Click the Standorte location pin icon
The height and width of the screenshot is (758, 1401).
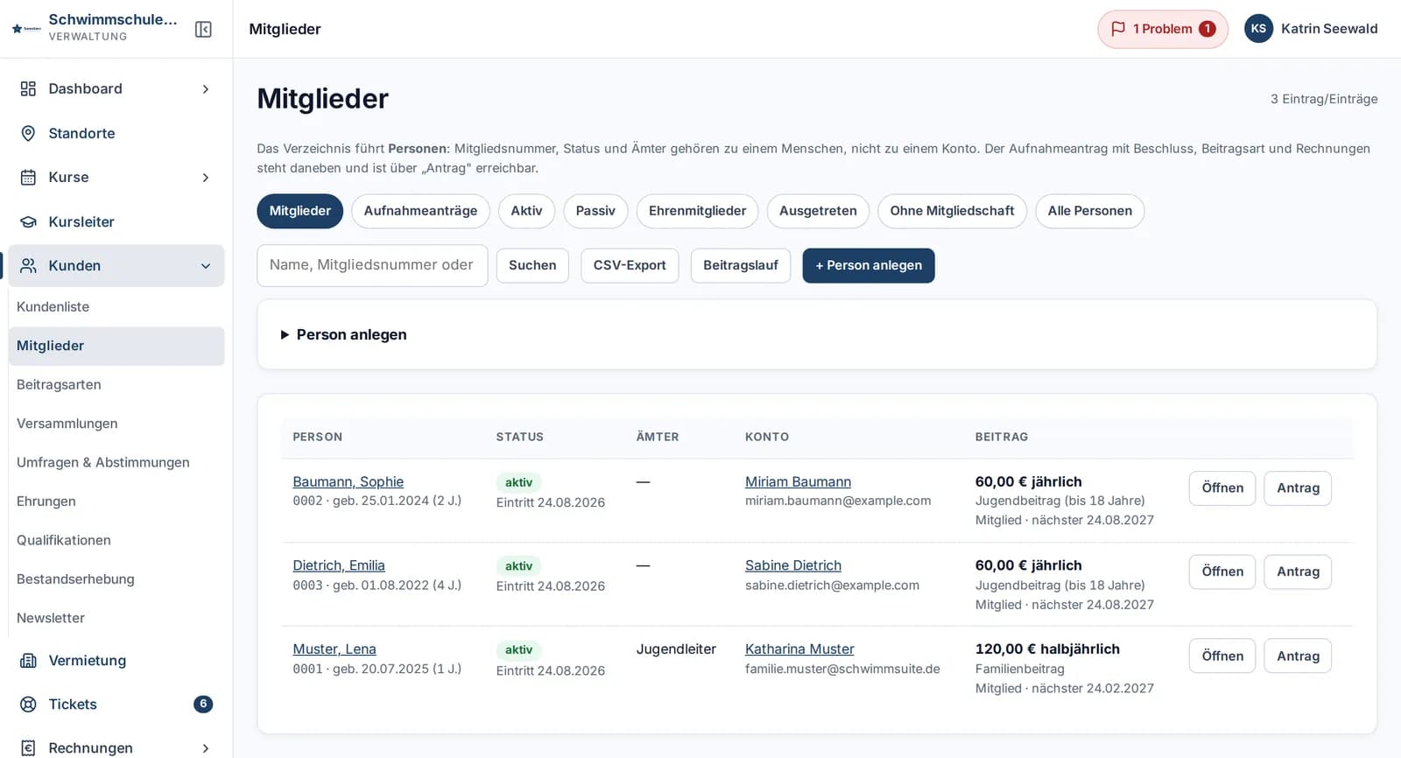tap(28, 133)
